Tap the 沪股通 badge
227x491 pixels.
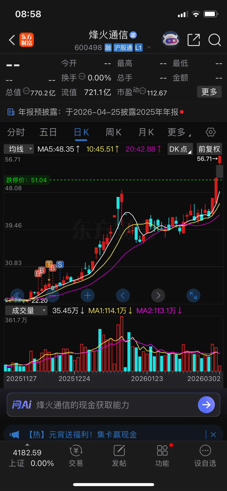(x=123, y=48)
